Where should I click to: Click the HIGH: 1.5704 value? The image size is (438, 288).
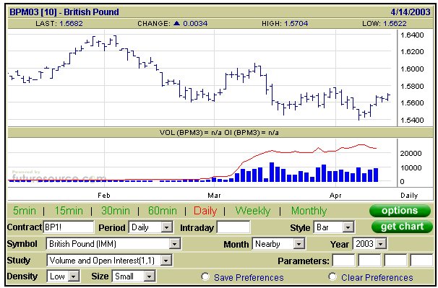click(285, 23)
